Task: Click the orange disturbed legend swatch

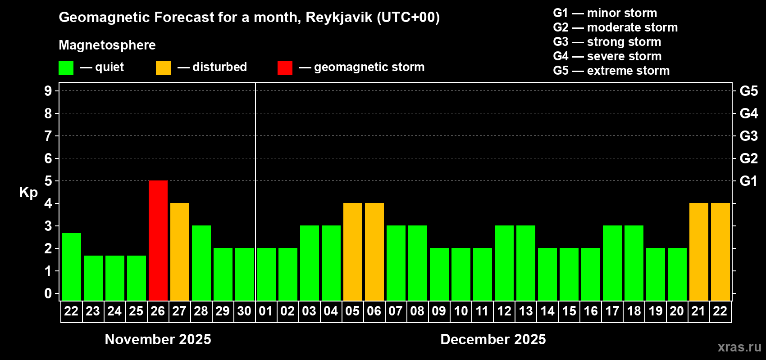Action: tap(163, 68)
